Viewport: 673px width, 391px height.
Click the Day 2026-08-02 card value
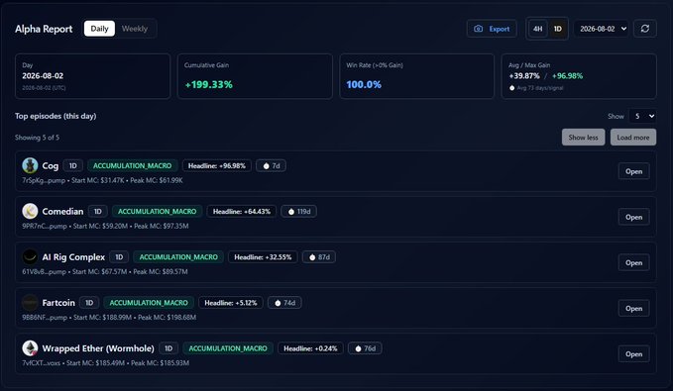click(43, 76)
